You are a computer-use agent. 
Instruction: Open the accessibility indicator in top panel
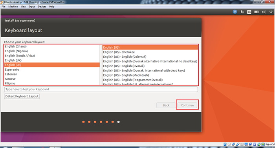(235, 12)
